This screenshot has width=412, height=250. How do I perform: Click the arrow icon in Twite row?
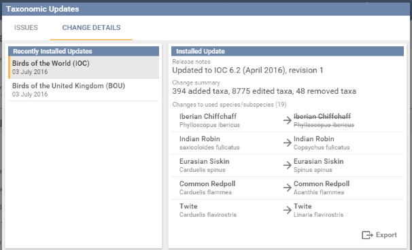tap(288, 210)
